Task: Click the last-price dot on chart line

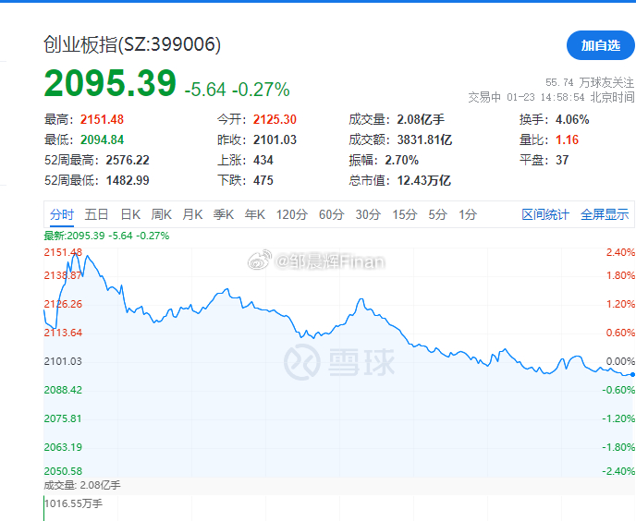Action: 632,375
